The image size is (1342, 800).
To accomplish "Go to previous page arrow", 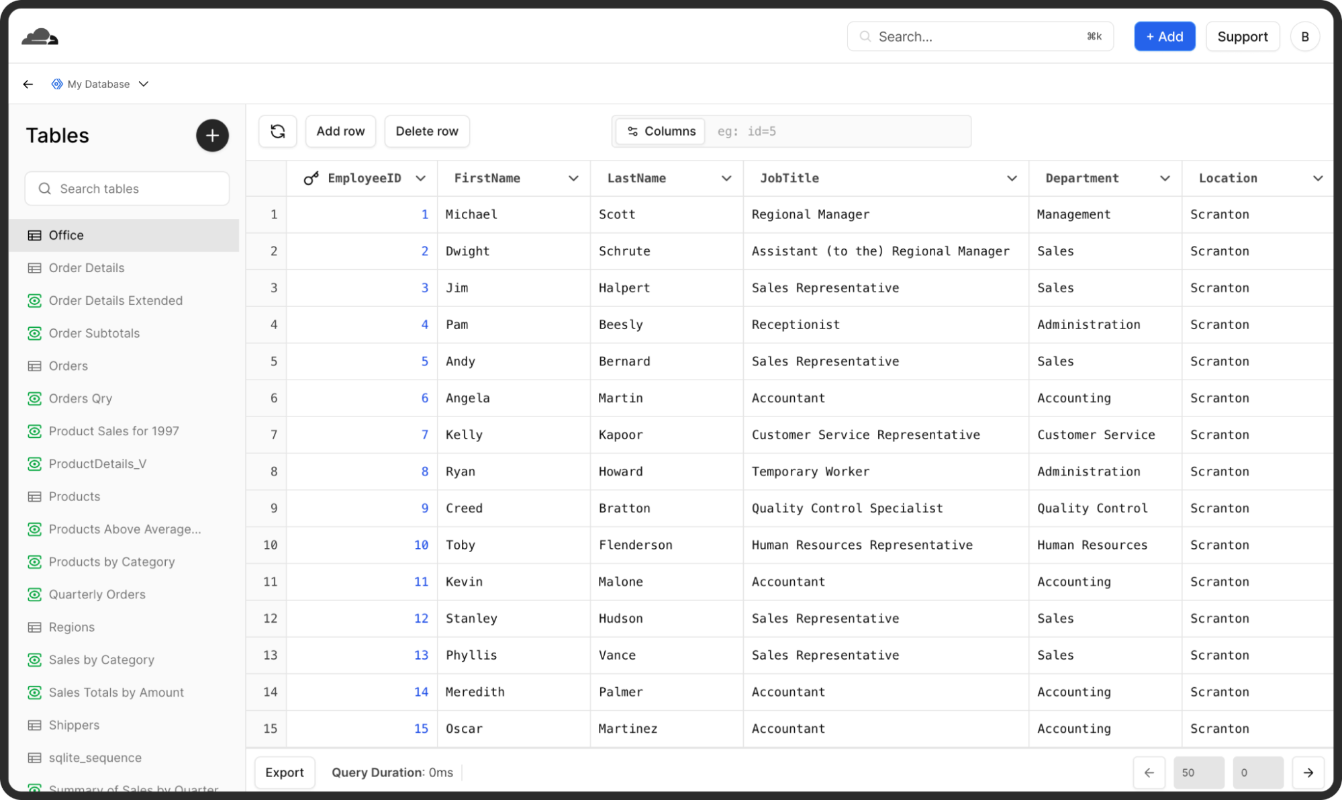I will [x=1149, y=772].
